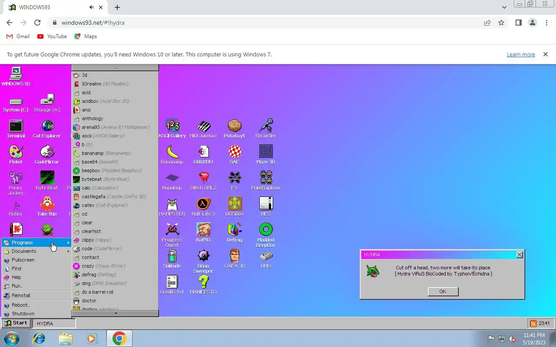The image size is (556, 347).
Task: Select calc (Calculator) in programs list
Action: [x=115, y=188]
